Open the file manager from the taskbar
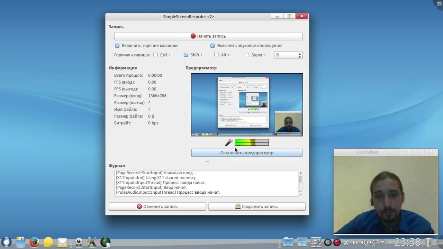Screen dimensions: 443x249 pos(20,242)
